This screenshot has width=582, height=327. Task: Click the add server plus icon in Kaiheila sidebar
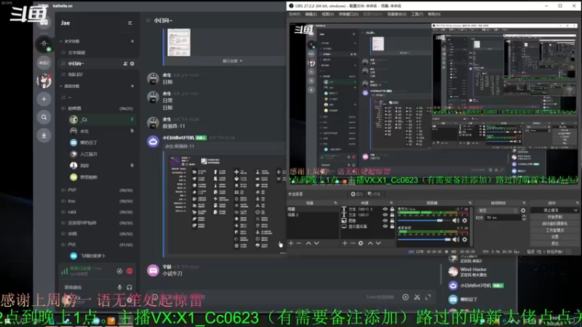(x=44, y=99)
